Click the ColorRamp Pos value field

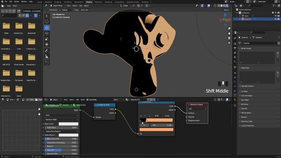coord(162,125)
